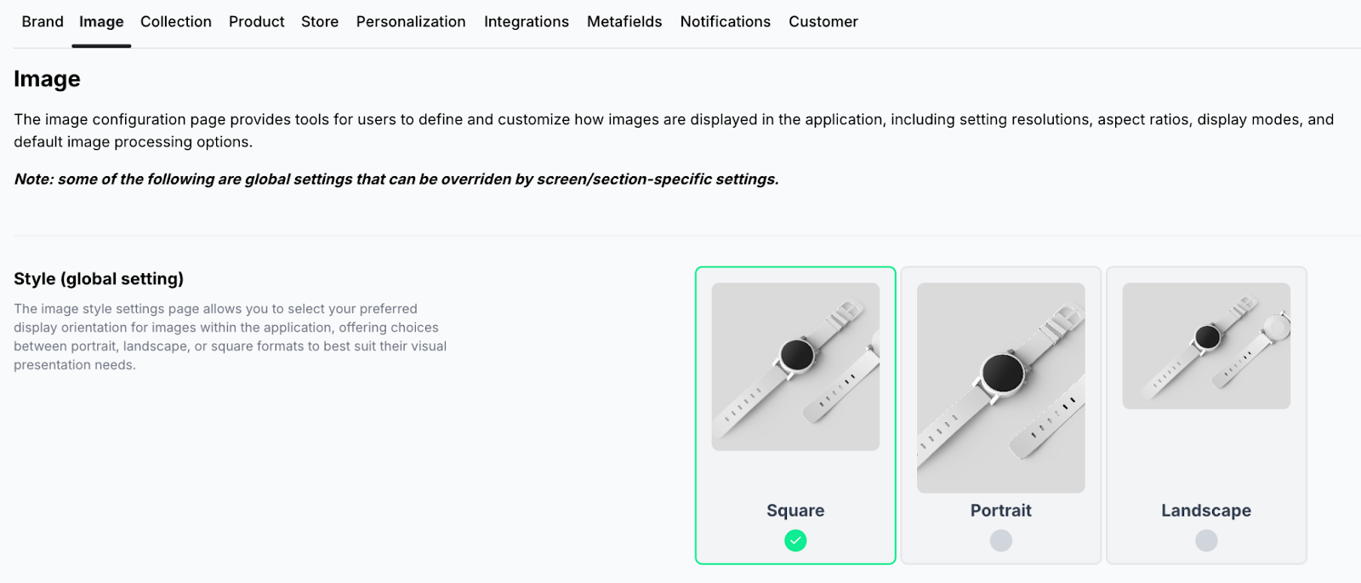Switch to the Collection tab
This screenshot has width=1361, height=583.
[x=176, y=22]
